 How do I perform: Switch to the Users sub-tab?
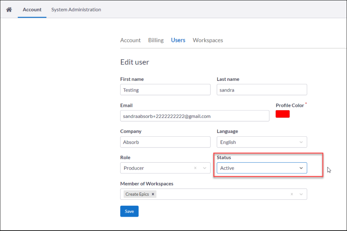click(x=178, y=40)
